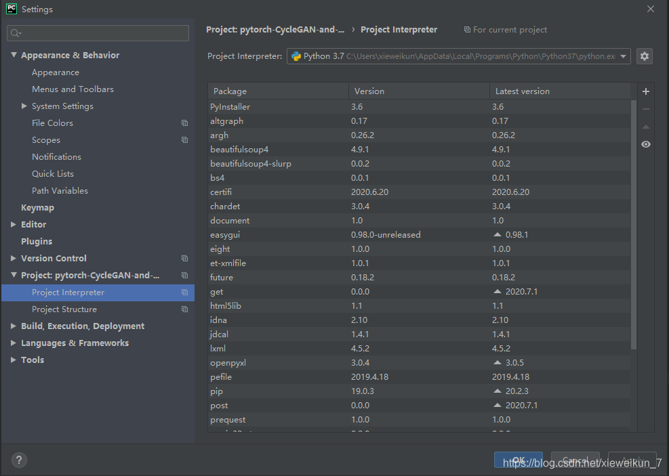Click the upgrade arrow next to pip 20.2.3
This screenshot has height=476, width=669.
coord(497,391)
